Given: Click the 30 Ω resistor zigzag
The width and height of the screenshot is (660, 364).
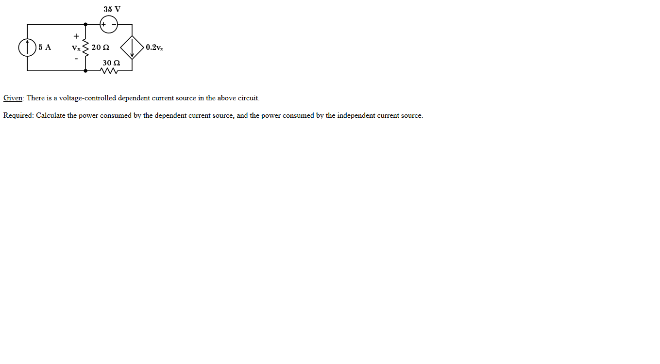Looking at the screenshot, I should [109, 71].
